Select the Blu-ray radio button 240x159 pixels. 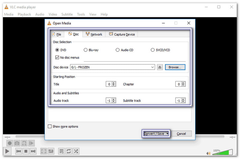point(85,50)
